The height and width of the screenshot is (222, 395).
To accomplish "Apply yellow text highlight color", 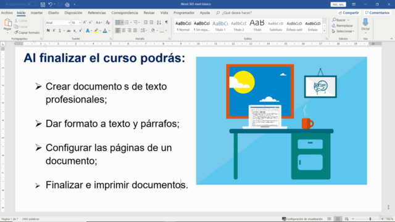I will pos(96,31).
